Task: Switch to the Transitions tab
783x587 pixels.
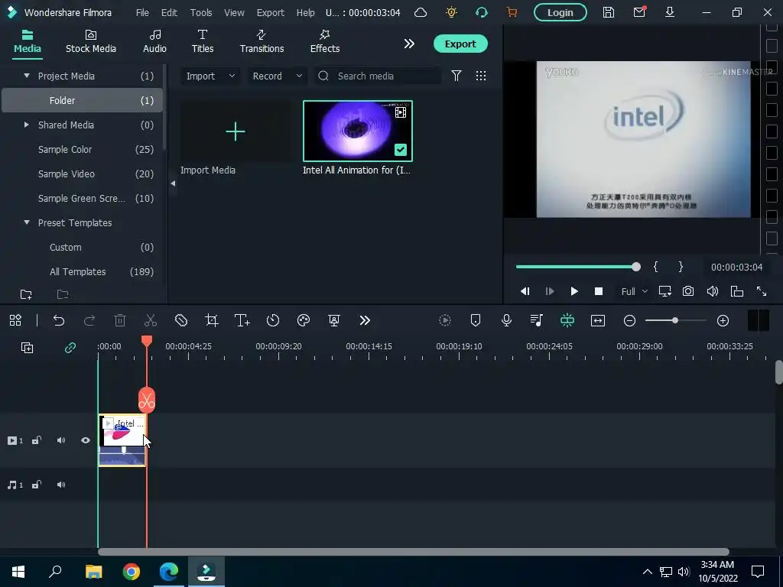Action: (262, 42)
